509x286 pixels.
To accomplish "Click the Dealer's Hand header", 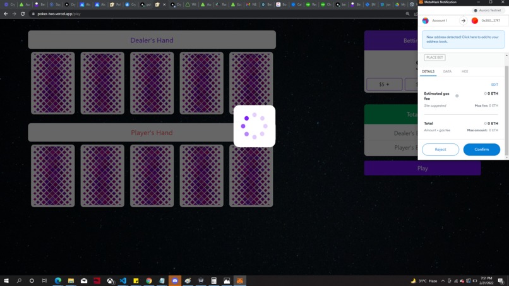I will point(152,40).
